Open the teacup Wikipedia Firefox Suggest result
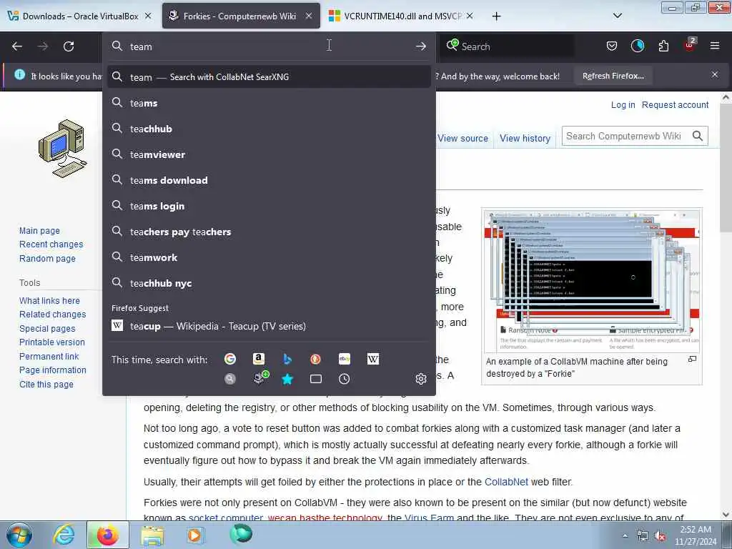 tap(269, 326)
